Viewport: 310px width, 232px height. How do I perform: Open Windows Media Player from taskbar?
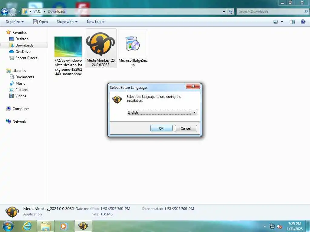(64, 226)
